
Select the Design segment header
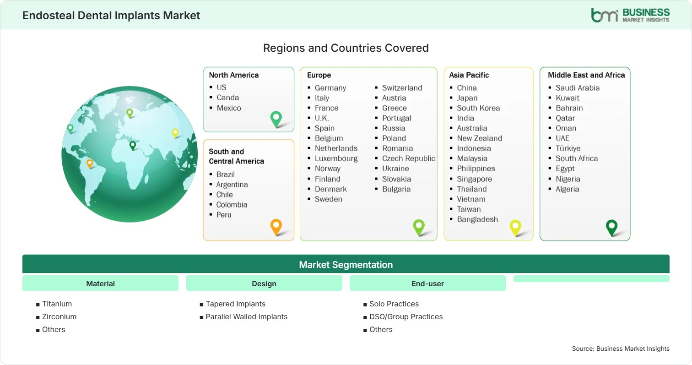click(264, 283)
